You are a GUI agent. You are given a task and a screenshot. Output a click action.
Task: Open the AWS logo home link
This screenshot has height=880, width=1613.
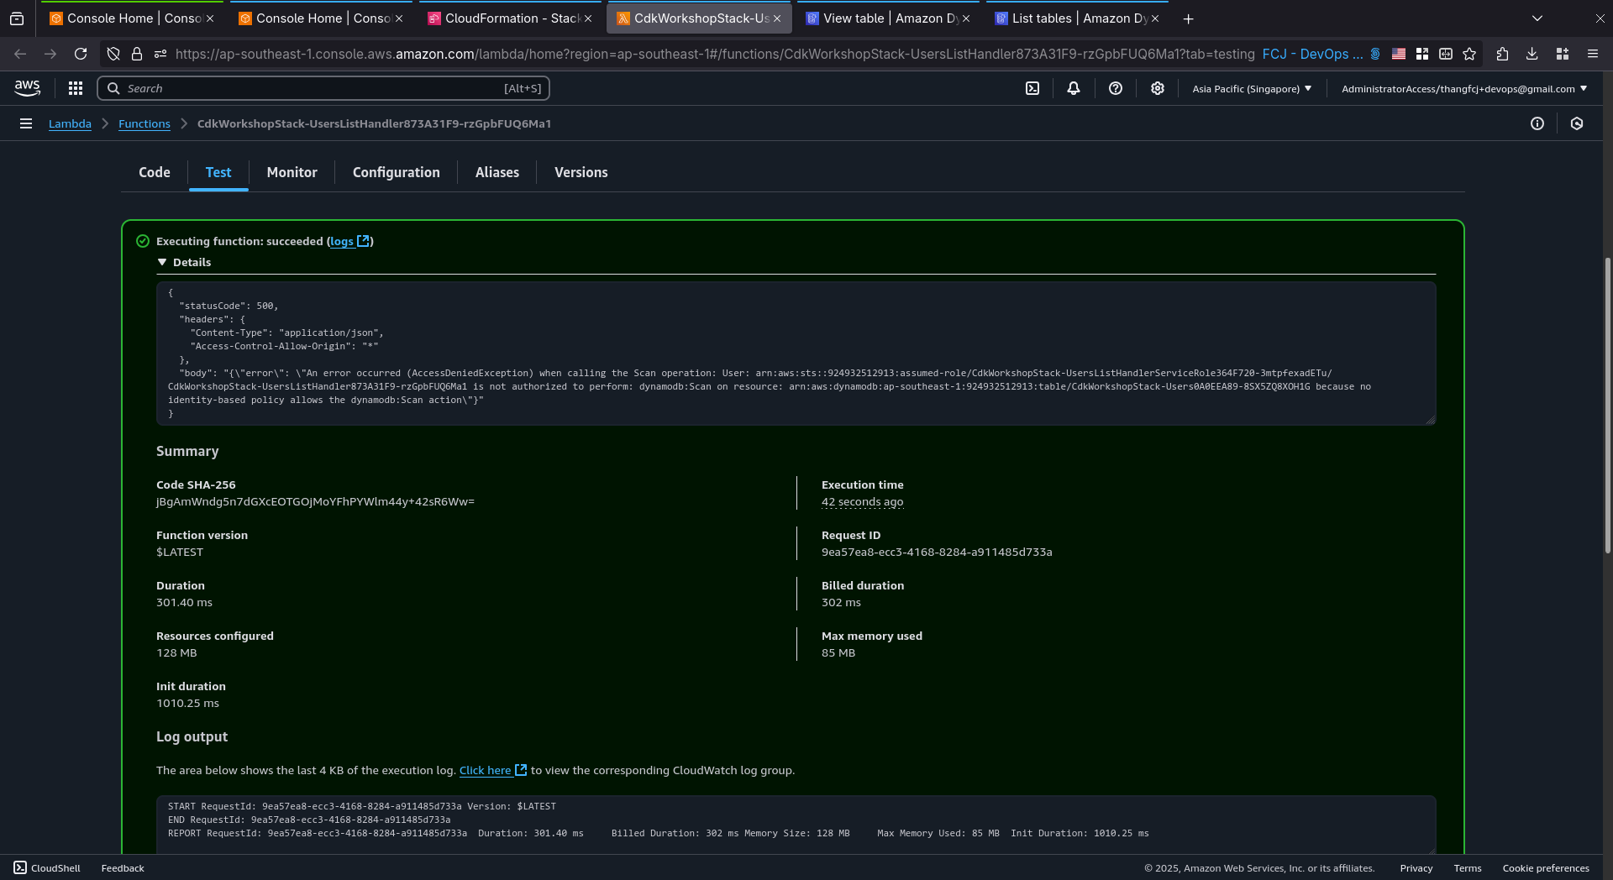click(27, 88)
